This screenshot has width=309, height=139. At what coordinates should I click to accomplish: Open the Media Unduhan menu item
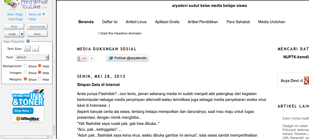(272, 22)
